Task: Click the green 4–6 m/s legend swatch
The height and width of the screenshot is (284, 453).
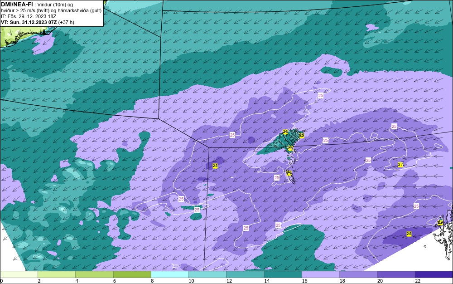Action: click(94, 274)
